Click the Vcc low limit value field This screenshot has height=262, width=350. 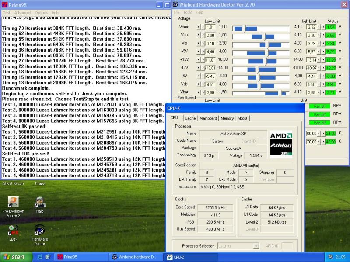coord(210,35)
